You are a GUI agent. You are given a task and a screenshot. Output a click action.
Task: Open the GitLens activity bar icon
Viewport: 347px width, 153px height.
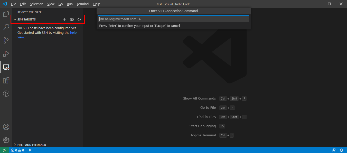[x=6, y=94]
